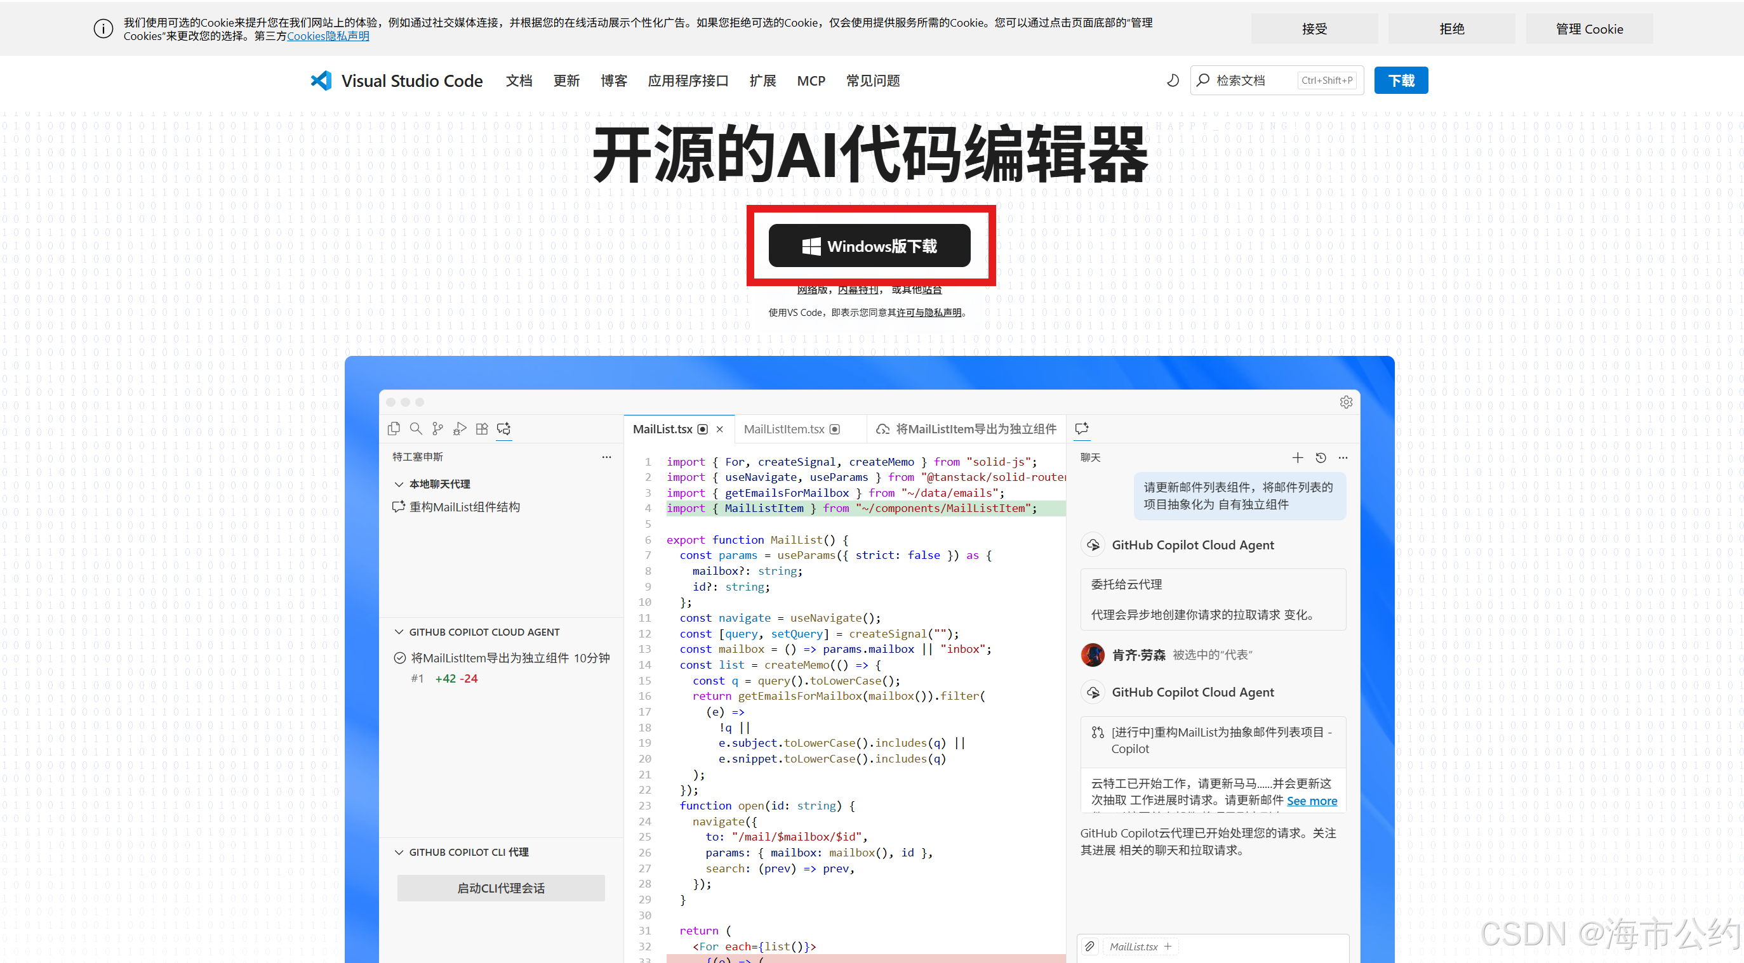Screen dimensions: 1744x963
Task: Open the Extensions blocks icon
Action: pyautogui.click(x=482, y=429)
